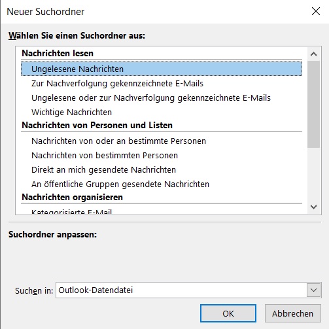Close the Neuer Suchordner dialog
This screenshot has width=329, height=329.
(316, 11)
